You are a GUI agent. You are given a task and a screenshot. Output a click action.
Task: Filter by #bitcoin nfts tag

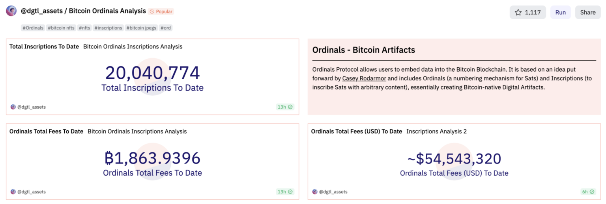(x=61, y=28)
